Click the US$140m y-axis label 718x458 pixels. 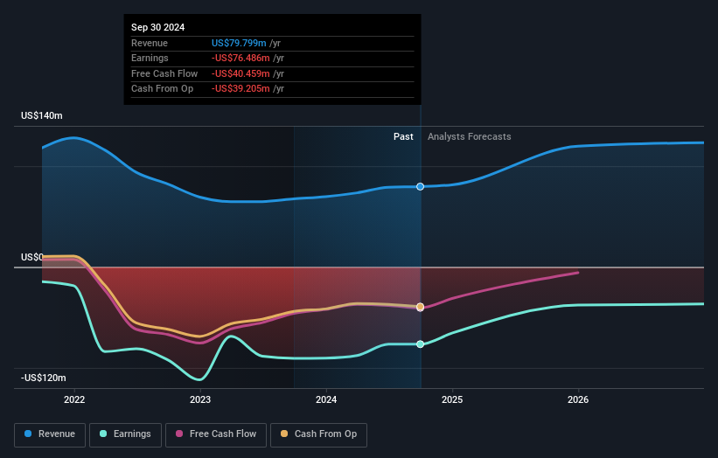point(42,115)
